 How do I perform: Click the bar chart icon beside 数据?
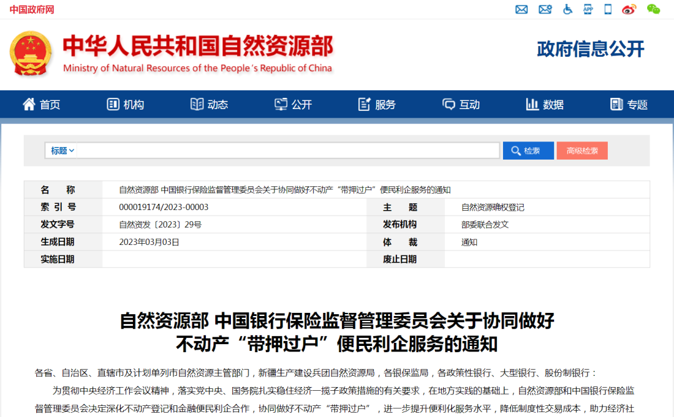coord(532,104)
